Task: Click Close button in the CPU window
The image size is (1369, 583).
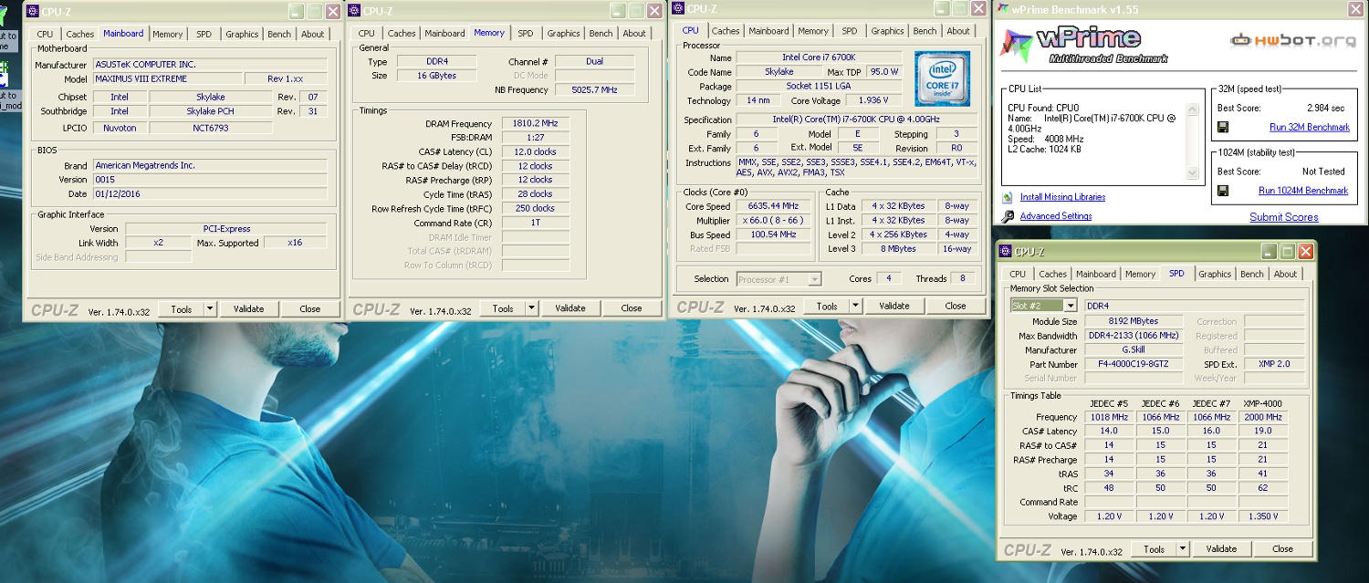Action: tap(956, 307)
